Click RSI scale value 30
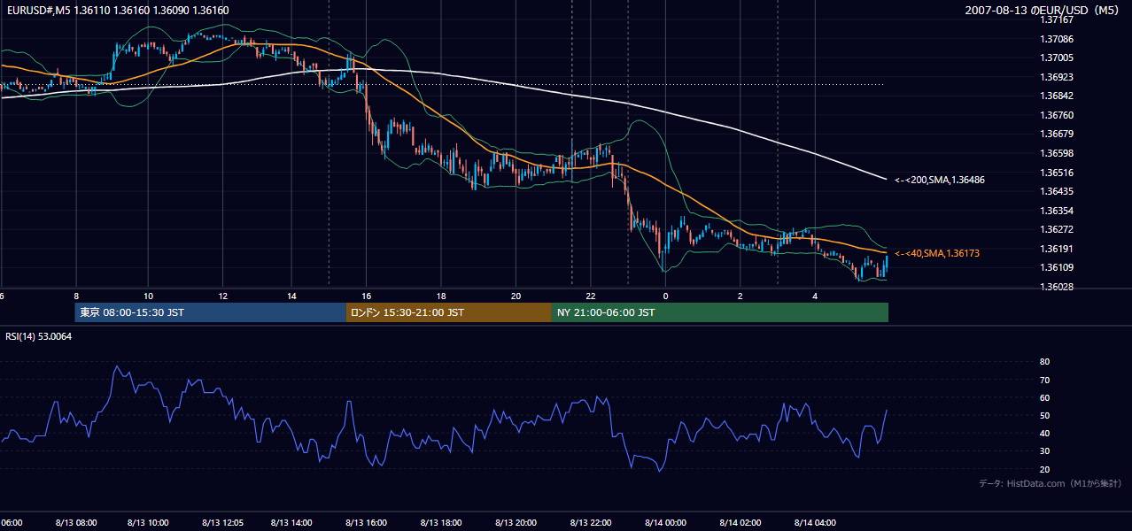Image resolution: width=1132 pixels, height=531 pixels. [x=1045, y=451]
